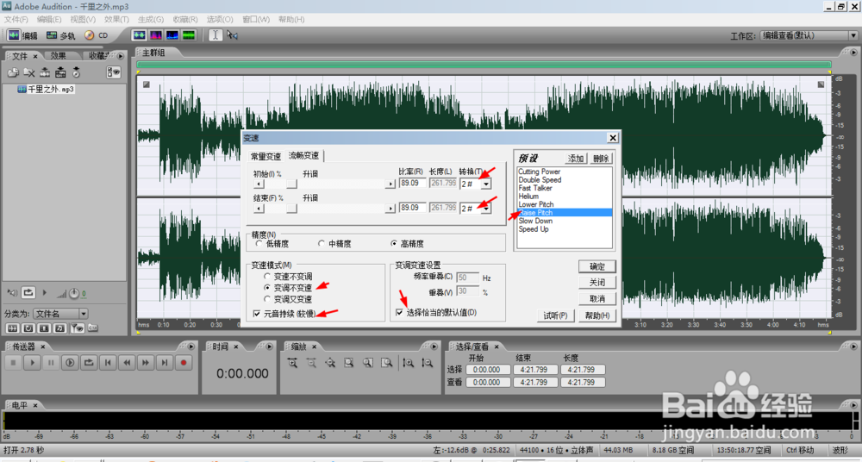Screen dimensions: 862x462
Task: Click insert into multitrack icon in Files panel
Action: pyautogui.click(x=60, y=72)
